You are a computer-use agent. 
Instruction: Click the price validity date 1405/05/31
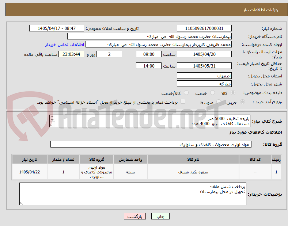pos(204,66)
